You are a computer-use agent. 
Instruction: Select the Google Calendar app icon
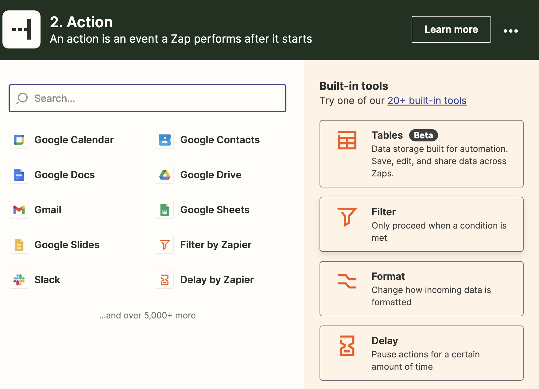click(19, 140)
